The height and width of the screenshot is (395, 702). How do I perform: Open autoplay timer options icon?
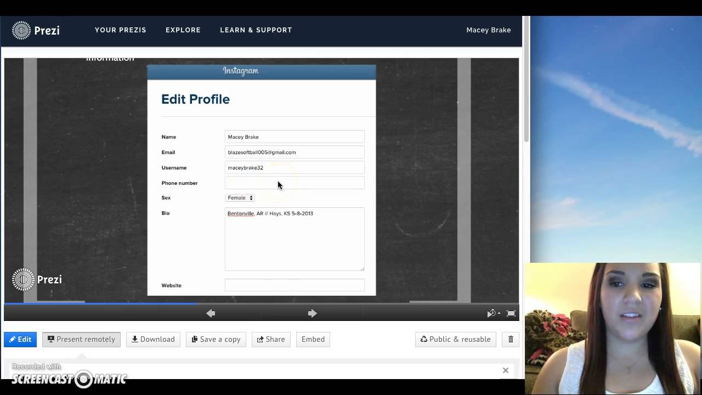tap(494, 313)
